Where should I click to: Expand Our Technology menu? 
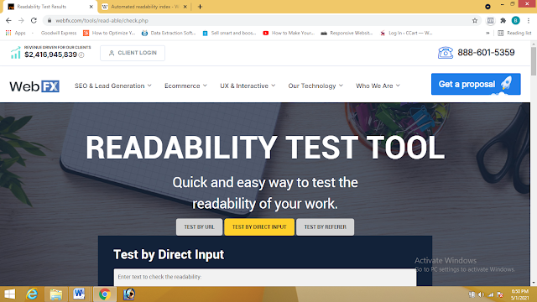coord(315,86)
